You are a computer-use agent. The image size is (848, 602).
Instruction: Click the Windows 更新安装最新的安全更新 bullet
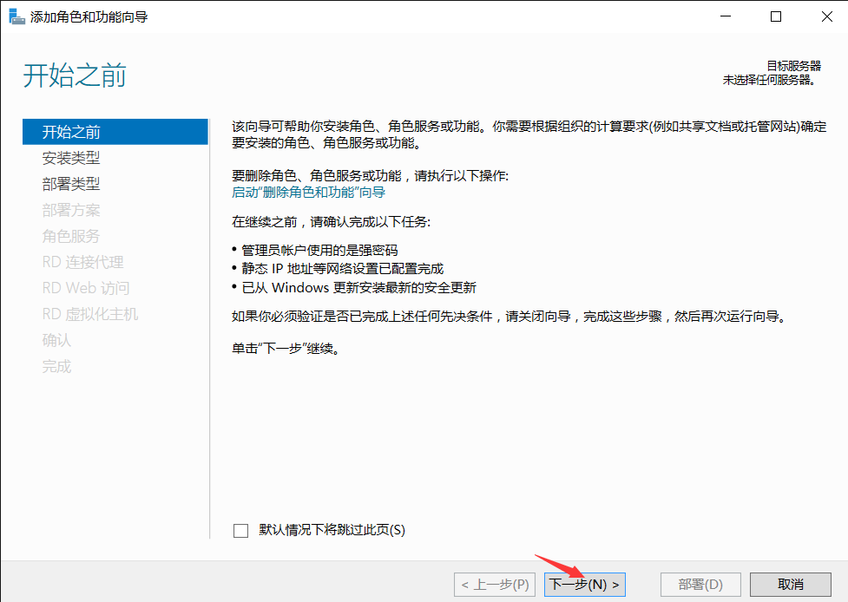tap(358, 287)
